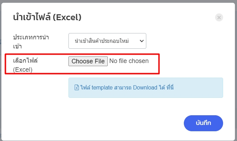Click empty space left of บันทึก button
Screen dimensions: 237x141
pyautogui.click(x=122, y=123)
